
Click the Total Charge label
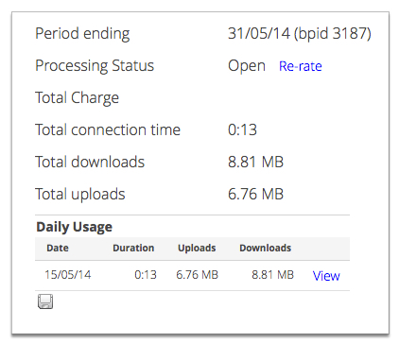(x=78, y=97)
